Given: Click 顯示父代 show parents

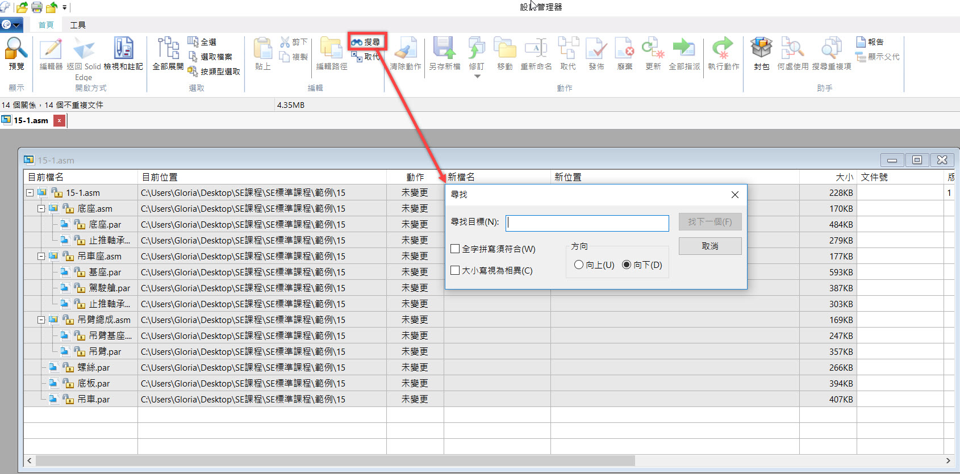Looking at the screenshot, I should (x=878, y=57).
